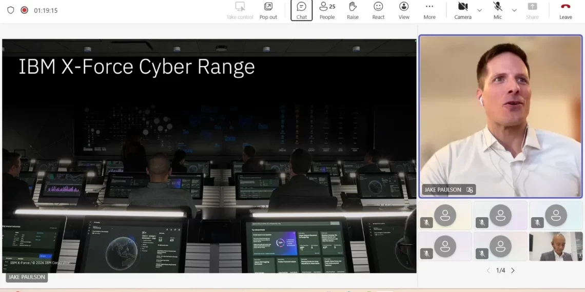
Task: Expand the Mic options dropdown arrow
Action: pyautogui.click(x=514, y=10)
